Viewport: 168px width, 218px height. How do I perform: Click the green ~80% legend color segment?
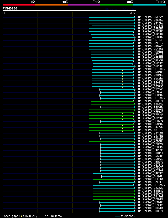coord(117,5)
